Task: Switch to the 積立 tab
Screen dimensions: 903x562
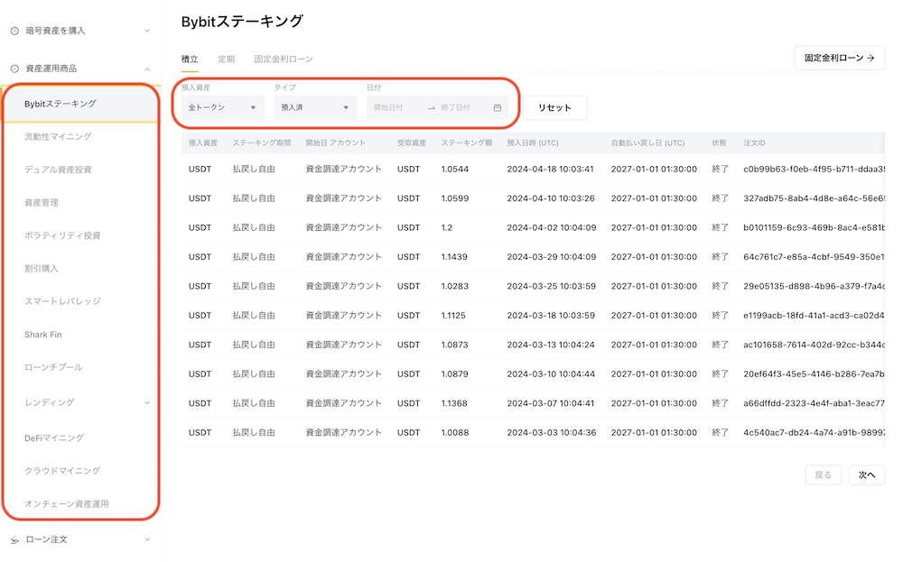Action: (190, 59)
